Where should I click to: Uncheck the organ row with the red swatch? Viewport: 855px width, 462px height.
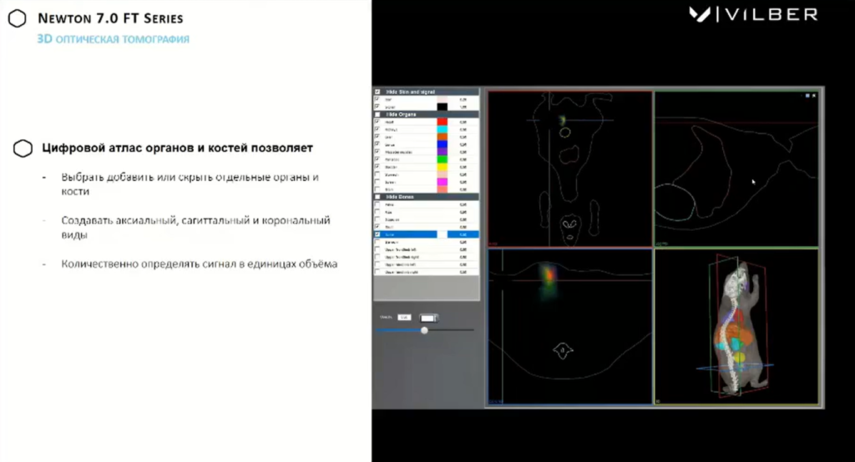[377, 122]
